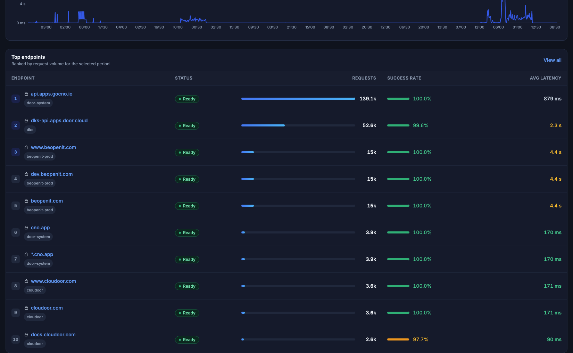Screen dimensions: 573x353
Task: Click the STATUS column header
Action: 184,78
